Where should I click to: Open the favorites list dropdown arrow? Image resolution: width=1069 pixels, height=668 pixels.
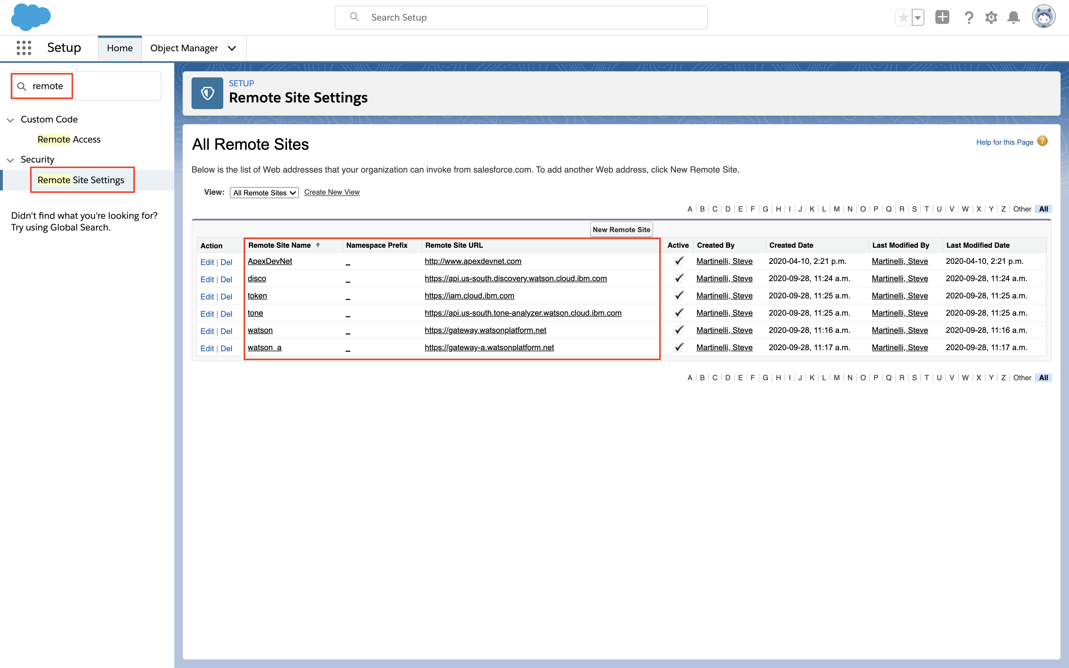click(x=918, y=18)
